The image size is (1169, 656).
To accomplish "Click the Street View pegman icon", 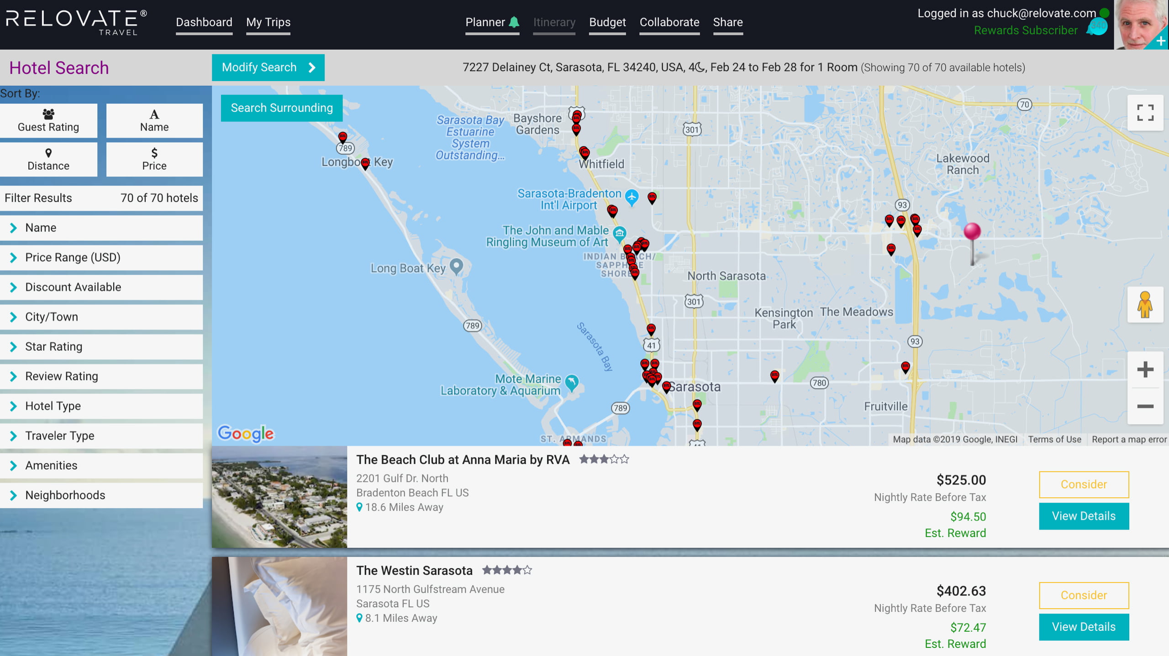I will [1145, 305].
